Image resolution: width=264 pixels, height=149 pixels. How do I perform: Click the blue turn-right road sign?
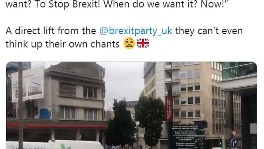[234, 143]
